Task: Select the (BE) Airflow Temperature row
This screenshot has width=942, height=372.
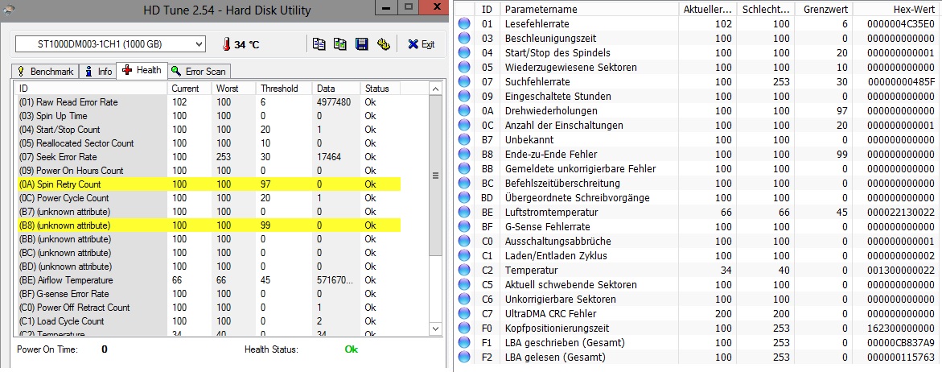Action: pyautogui.click(x=208, y=280)
